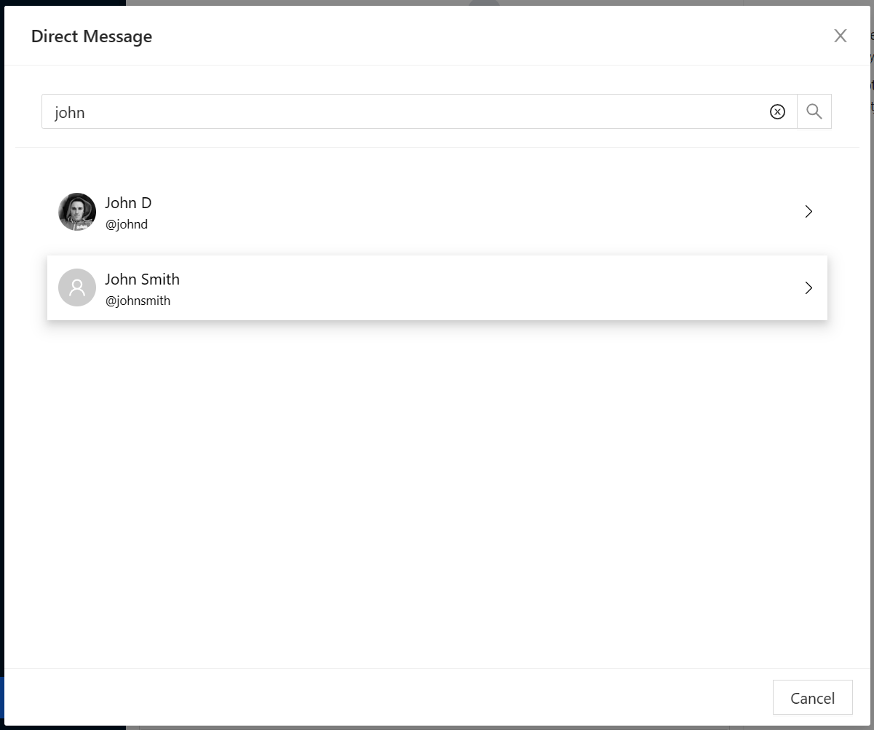This screenshot has height=730, width=874.
Task: Click the John D display name text
Action: coord(128,202)
